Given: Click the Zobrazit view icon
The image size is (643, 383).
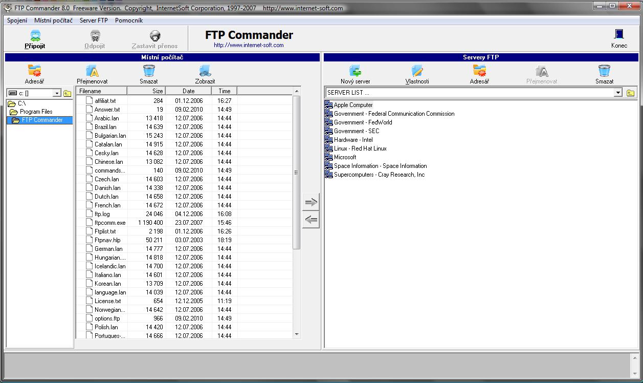Looking at the screenshot, I should 205,71.
